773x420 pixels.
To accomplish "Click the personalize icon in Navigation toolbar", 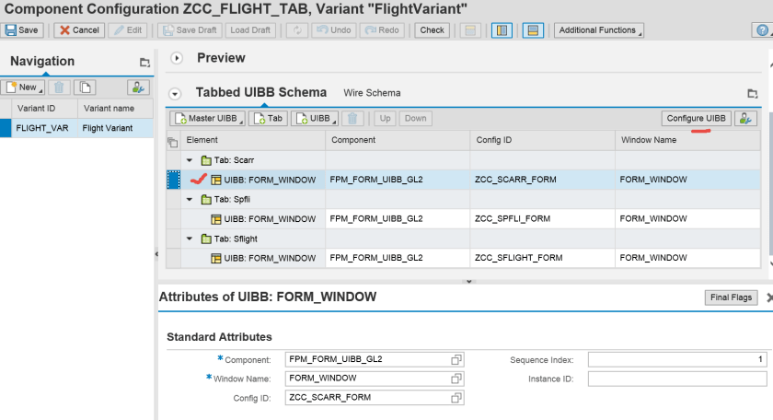I will (138, 87).
